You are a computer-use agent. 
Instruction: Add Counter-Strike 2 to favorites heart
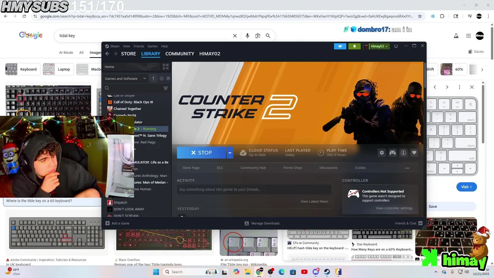coord(414,153)
